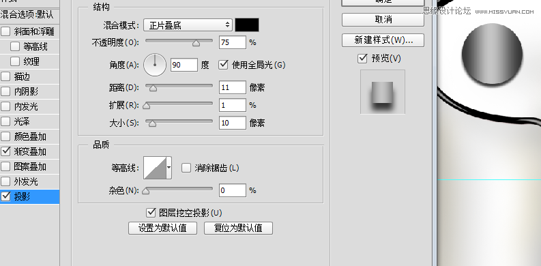Click the 不透明度 slider handle
The image size is (541, 266).
point(196,43)
